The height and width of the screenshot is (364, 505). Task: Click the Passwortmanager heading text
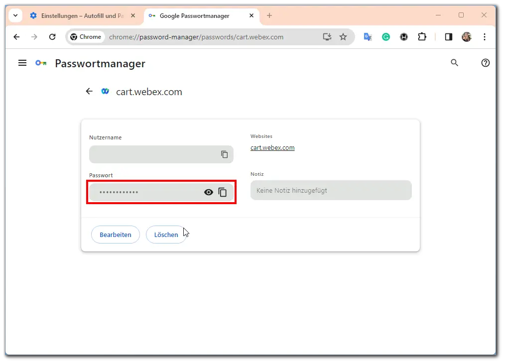tap(100, 63)
